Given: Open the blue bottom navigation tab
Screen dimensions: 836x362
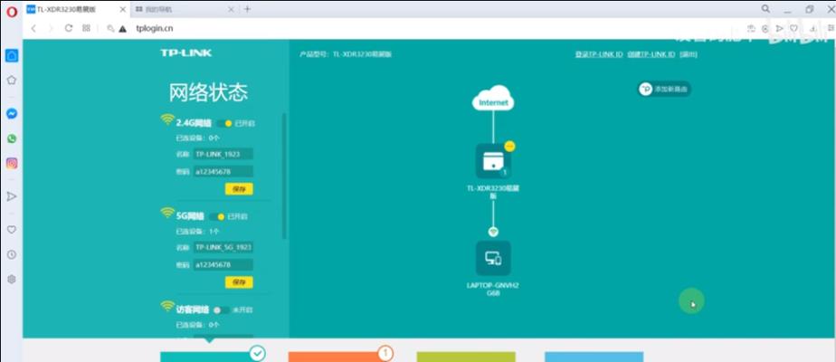Looking at the screenshot, I should pyautogui.click(x=594, y=357).
